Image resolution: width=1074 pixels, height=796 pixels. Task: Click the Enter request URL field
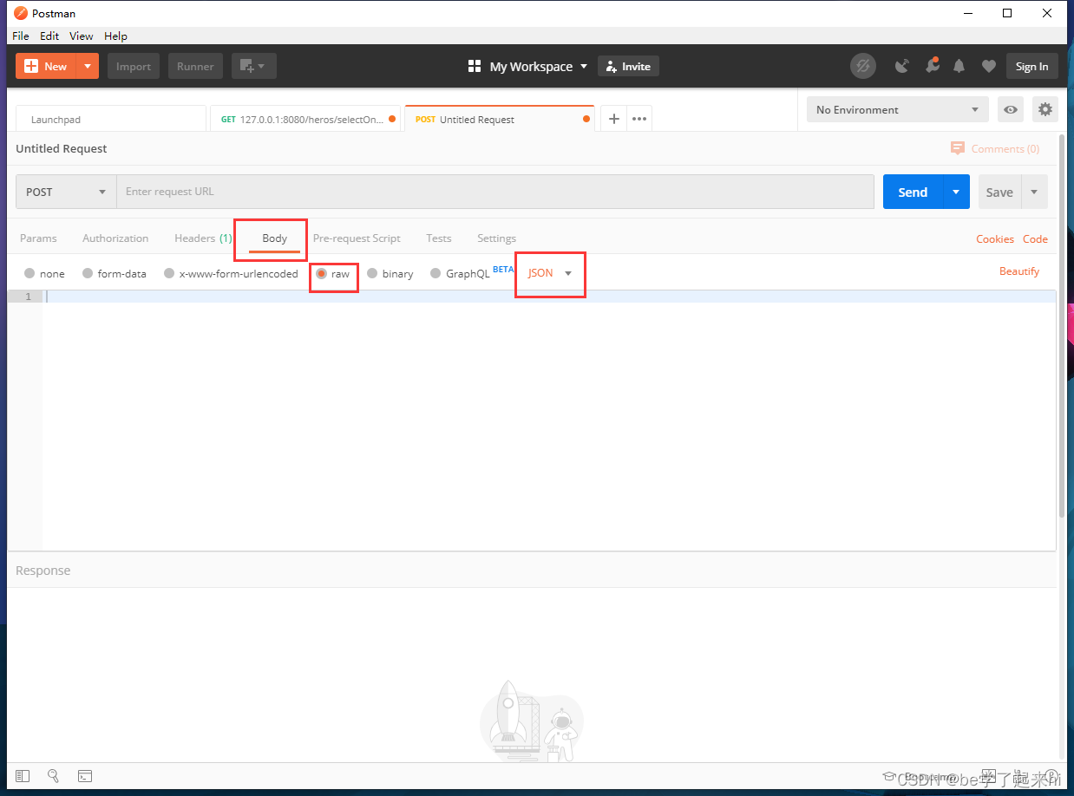pos(495,192)
